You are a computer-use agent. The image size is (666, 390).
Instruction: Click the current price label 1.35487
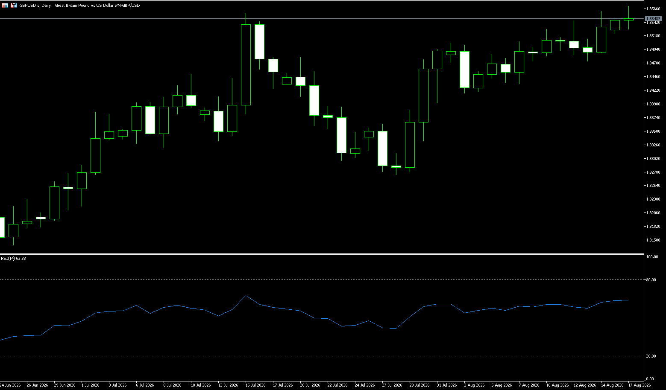click(653, 19)
